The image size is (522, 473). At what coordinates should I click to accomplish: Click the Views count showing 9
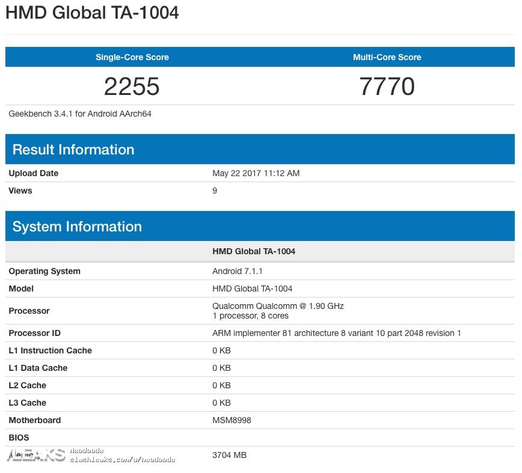tap(215, 191)
